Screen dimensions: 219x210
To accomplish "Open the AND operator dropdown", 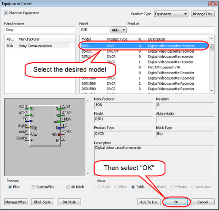I will pyautogui.click(x=118, y=30).
